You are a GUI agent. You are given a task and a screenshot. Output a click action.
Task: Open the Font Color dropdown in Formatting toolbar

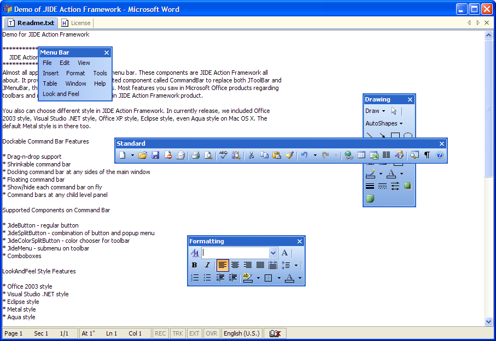tap(300, 278)
